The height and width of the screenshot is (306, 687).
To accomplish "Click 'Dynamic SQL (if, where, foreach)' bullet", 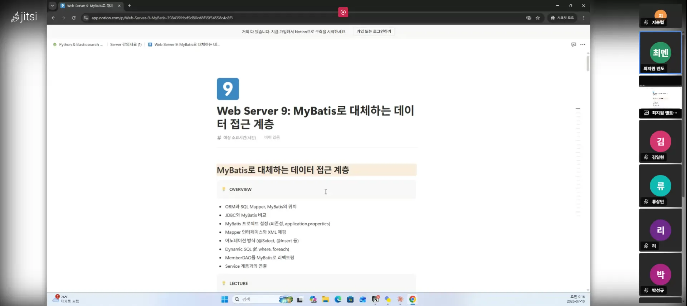I will tap(257, 249).
